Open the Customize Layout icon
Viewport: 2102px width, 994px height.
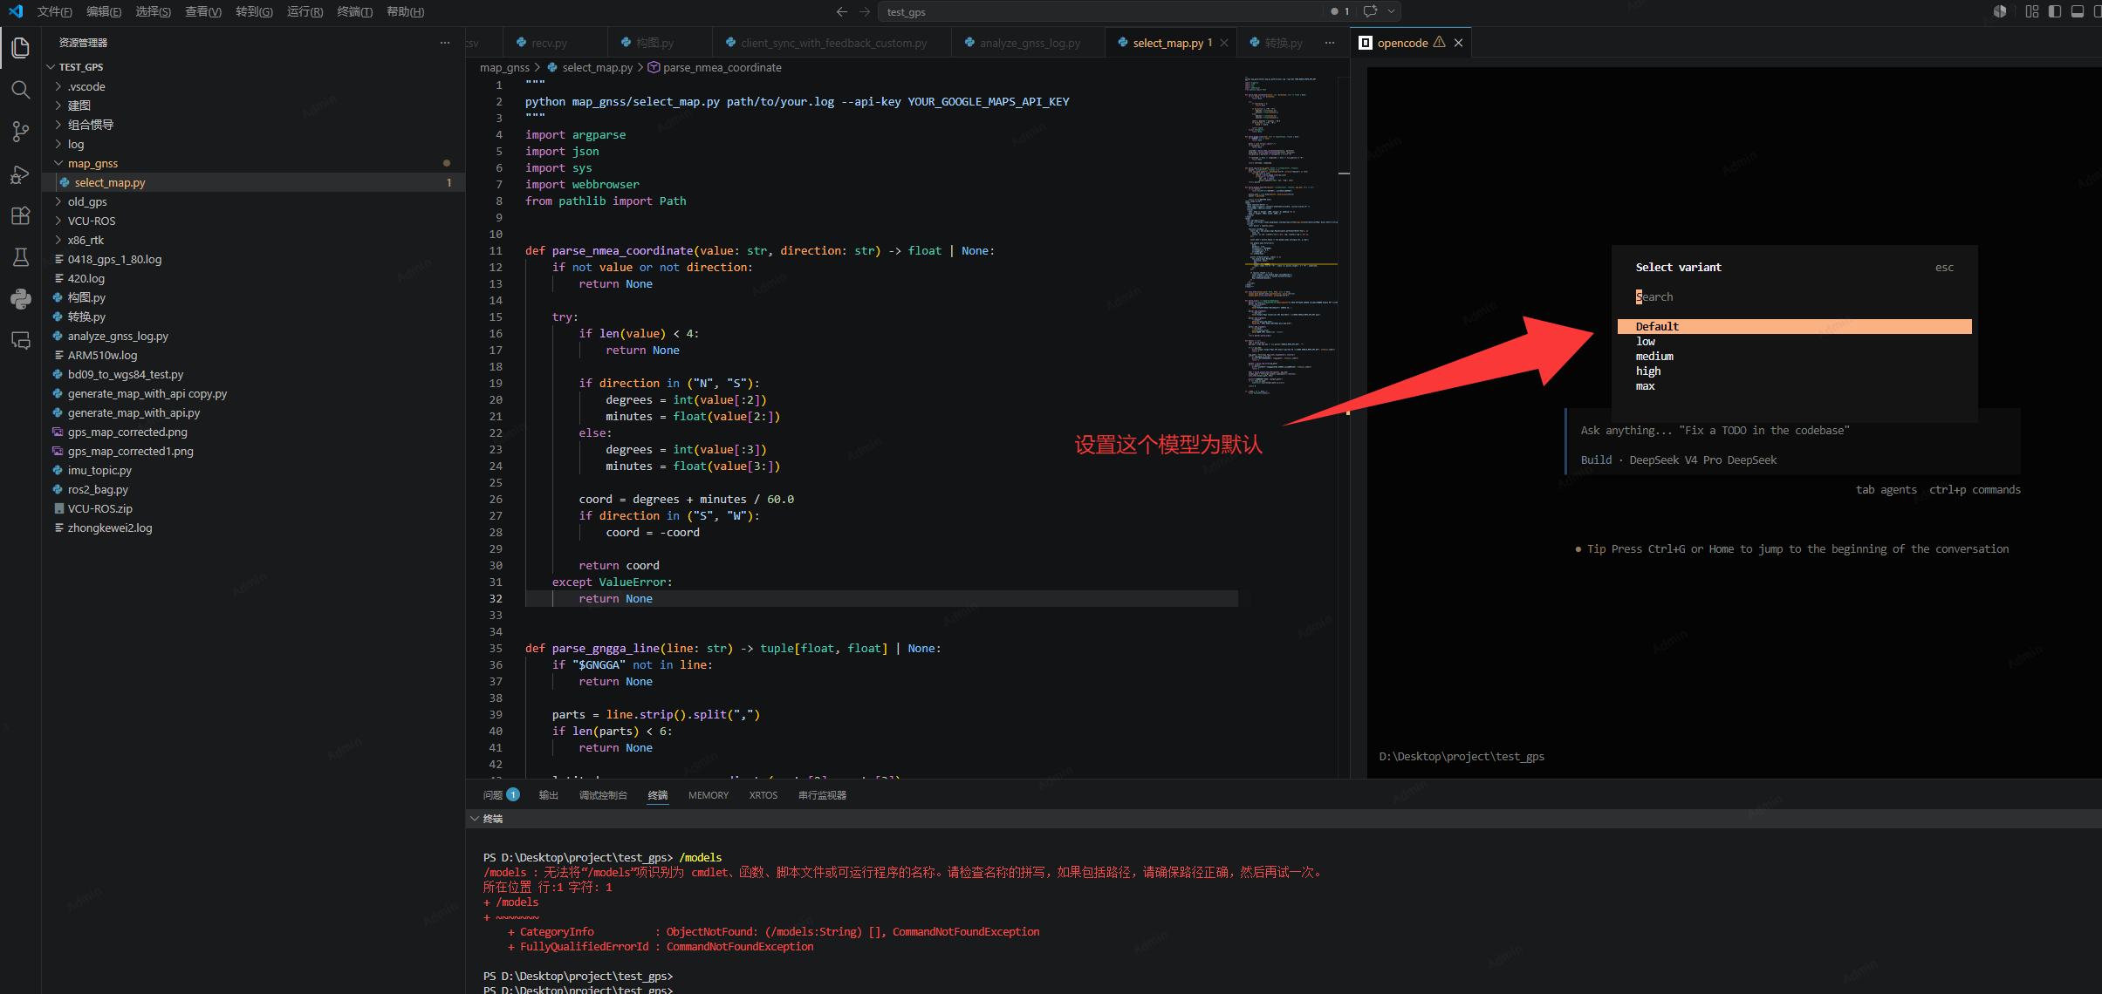click(2032, 11)
